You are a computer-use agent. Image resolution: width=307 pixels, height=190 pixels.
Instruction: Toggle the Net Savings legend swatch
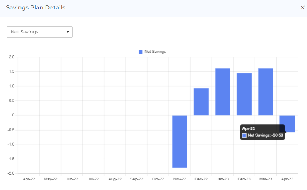(x=141, y=52)
